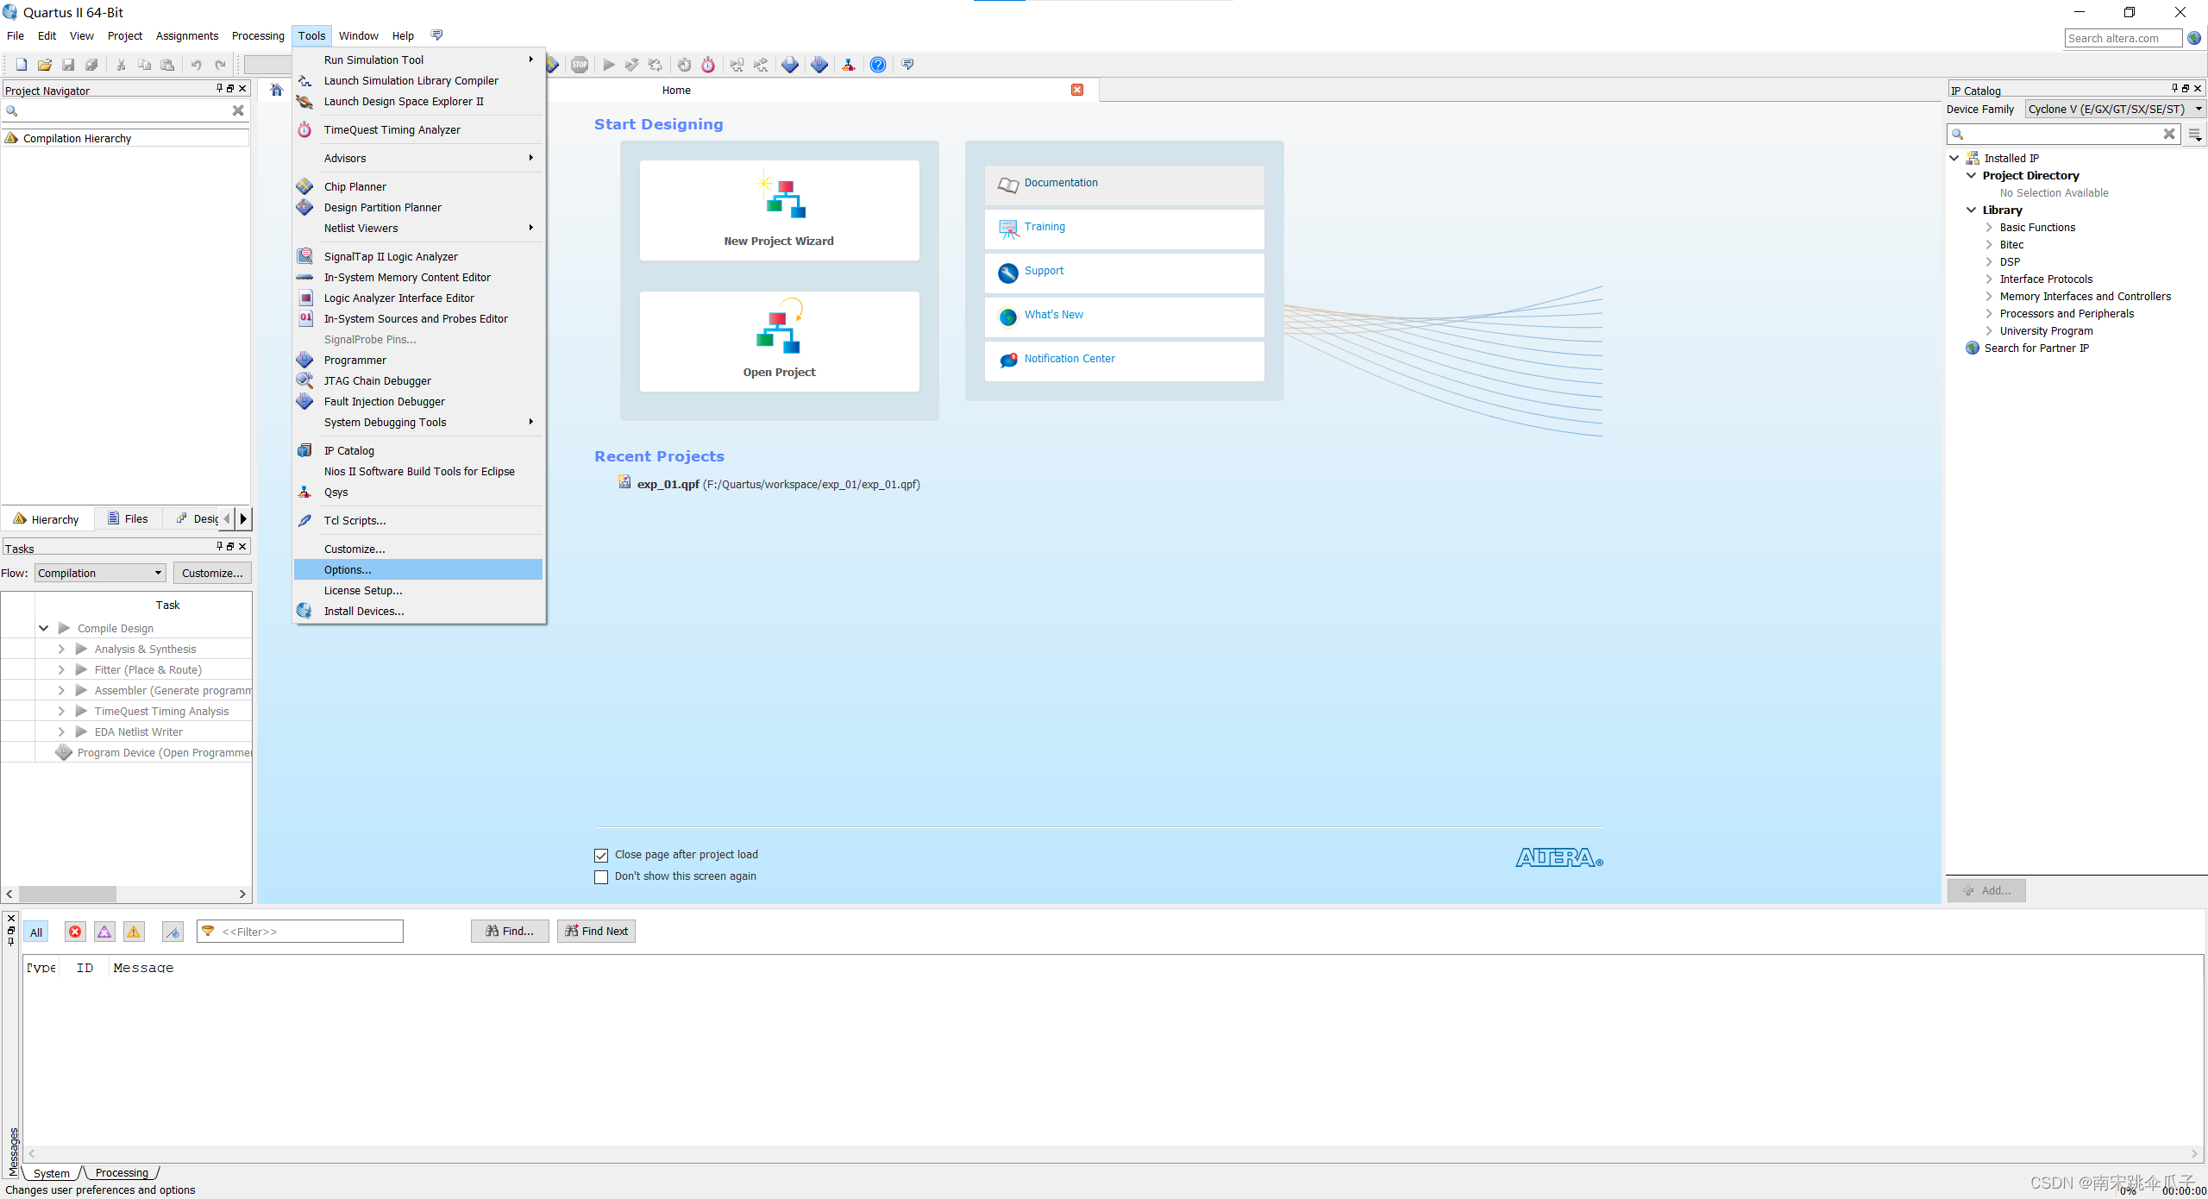Image resolution: width=2208 pixels, height=1199 pixels.
Task: Click the Open Project tile icon
Action: (x=779, y=328)
